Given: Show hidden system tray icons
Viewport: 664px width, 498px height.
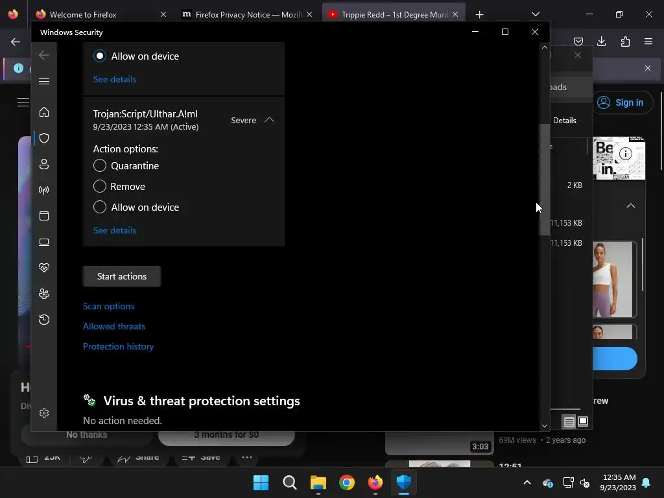Looking at the screenshot, I should 527,482.
